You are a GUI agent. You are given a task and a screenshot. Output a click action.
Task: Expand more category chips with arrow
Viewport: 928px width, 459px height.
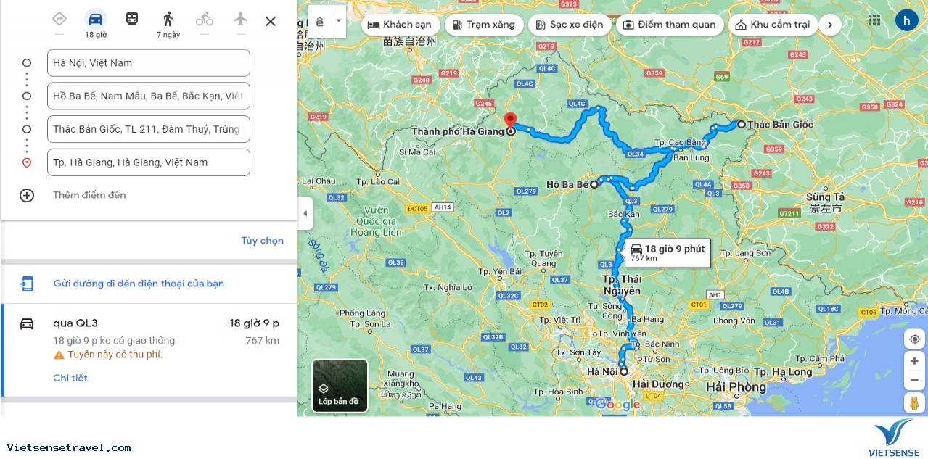pyautogui.click(x=830, y=25)
